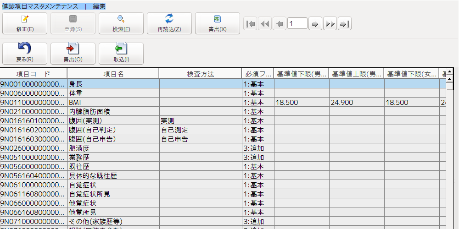Click the fast-forward double-right arrow
The width and height of the screenshot is (459, 229).
(330, 24)
